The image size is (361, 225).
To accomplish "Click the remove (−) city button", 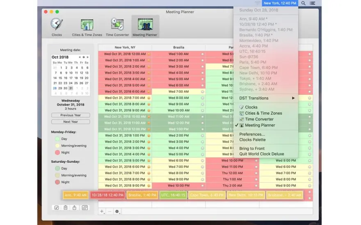I will point(110,211).
